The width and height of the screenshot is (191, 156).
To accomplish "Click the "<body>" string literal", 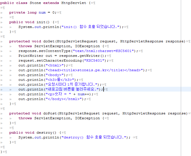I will point(55,75).
